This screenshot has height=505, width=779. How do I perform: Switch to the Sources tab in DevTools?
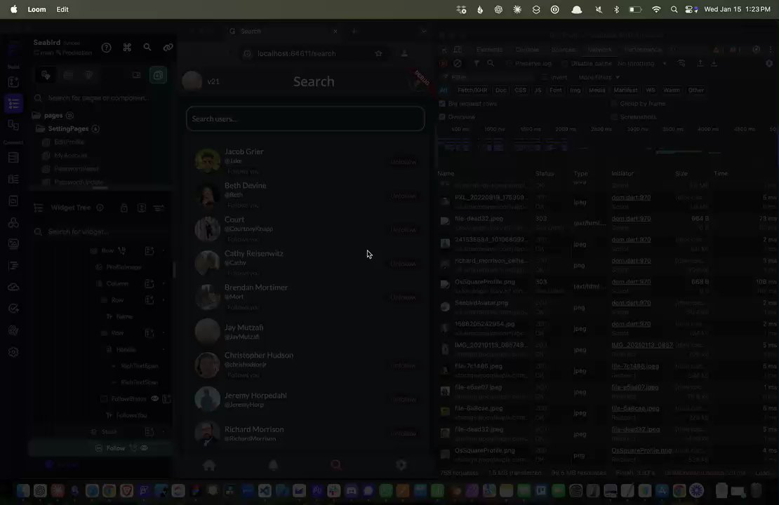563,50
